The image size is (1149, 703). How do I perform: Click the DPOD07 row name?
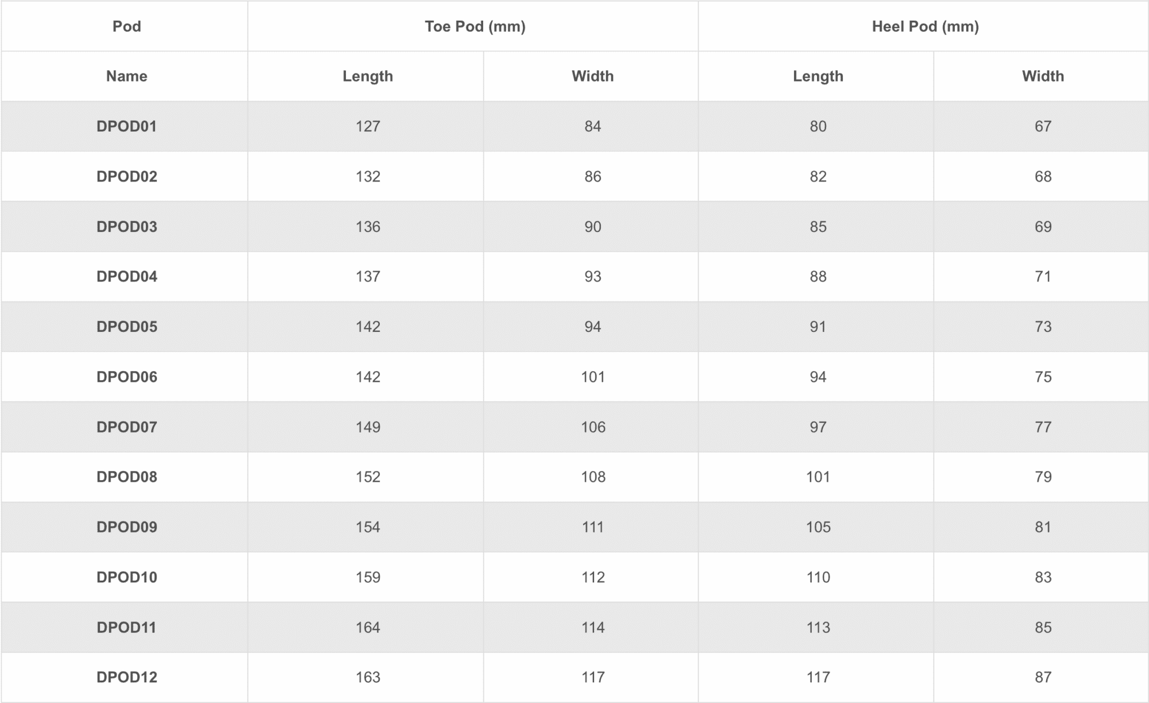(126, 427)
